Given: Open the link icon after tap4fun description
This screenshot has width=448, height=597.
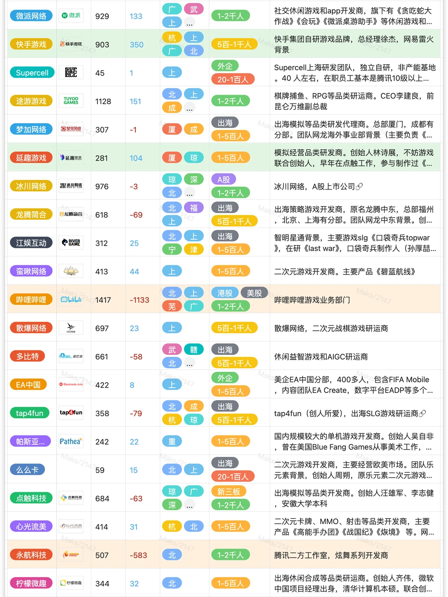Looking at the screenshot, I should pyautogui.click(x=422, y=413).
